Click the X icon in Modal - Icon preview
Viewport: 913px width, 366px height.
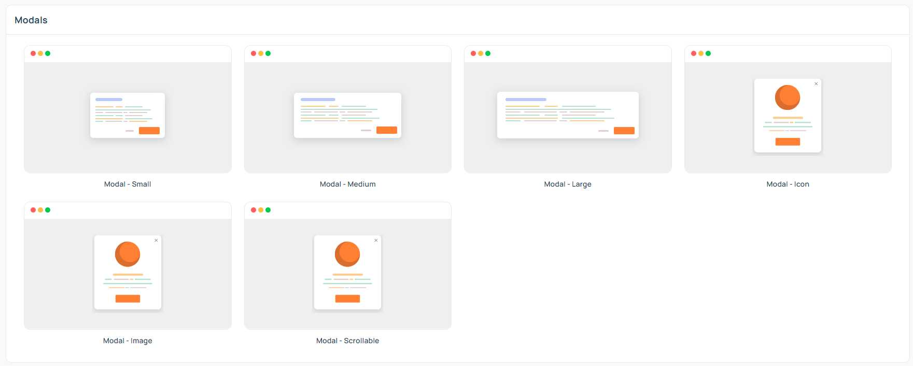(816, 84)
